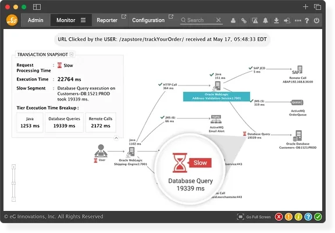Click the Execution Time 22764 ms value
335x233 pixels.
(x=69, y=80)
